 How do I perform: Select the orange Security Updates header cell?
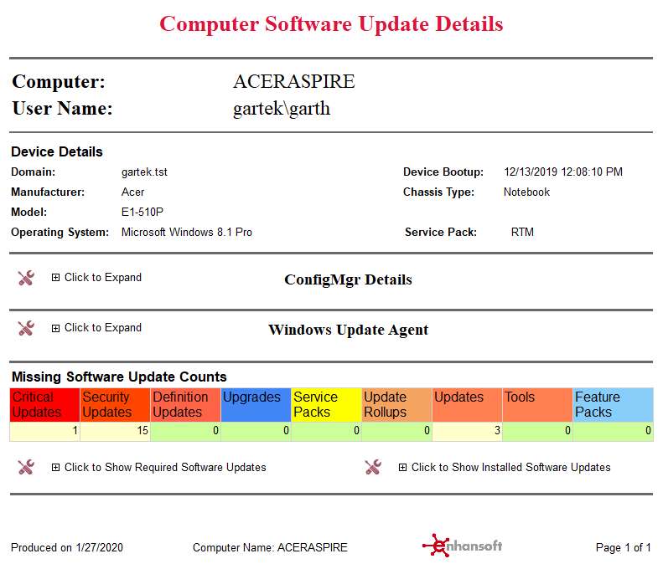pos(115,405)
